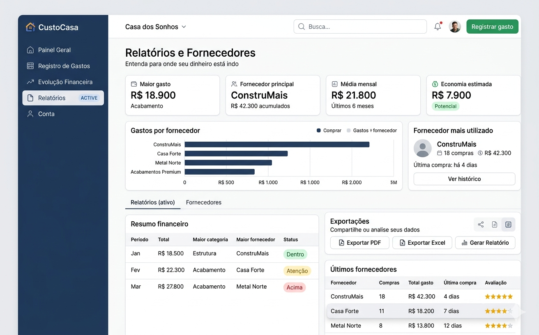Image resolution: width=539 pixels, height=335 pixels.
Task: Open notifications bell
Action: (438, 27)
